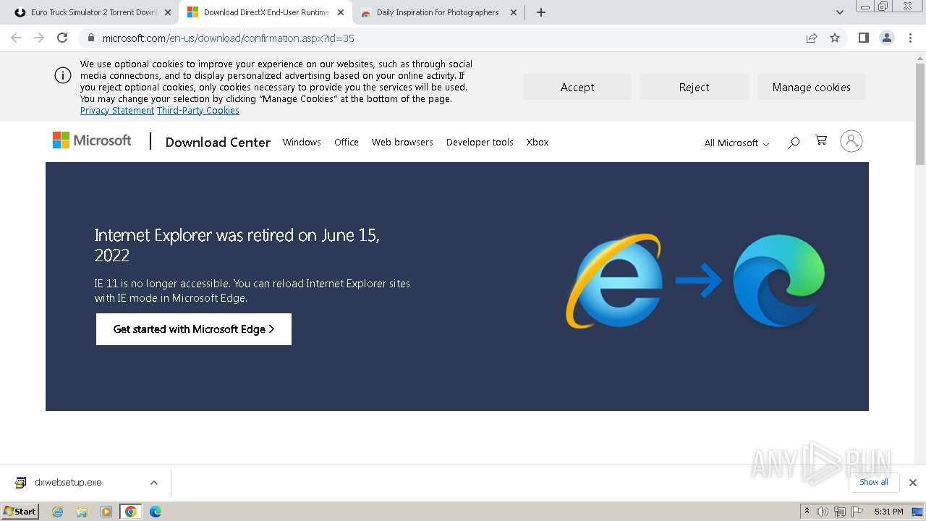926x521 pixels.
Task: Click the Microsoft account sign-in icon
Action: pyautogui.click(x=851, y=141)
